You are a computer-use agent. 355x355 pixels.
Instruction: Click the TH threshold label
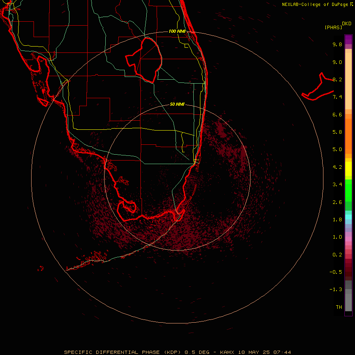pos(339,307)
